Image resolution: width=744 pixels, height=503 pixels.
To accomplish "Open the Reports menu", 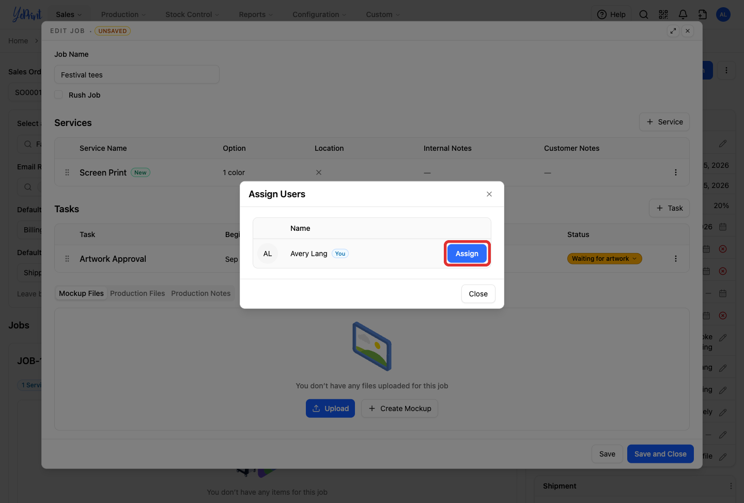I will tap(256, 14).
